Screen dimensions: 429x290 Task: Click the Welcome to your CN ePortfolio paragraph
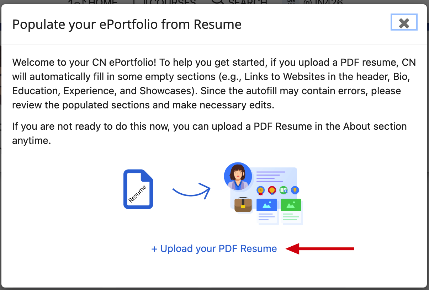tap(214, 84)
